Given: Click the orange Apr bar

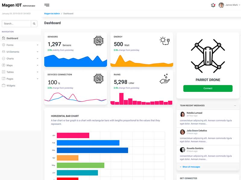Looking at the screenshot, I should click(67, 158).
